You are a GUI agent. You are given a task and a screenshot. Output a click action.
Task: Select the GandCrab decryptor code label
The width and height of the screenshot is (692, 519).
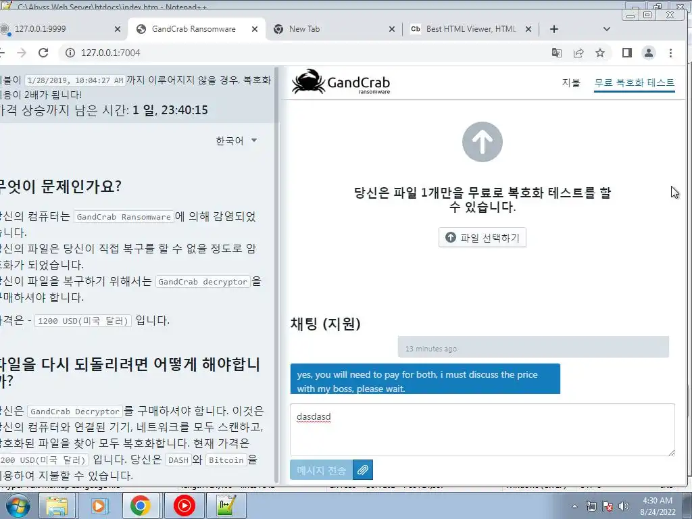click(x=203, y=282)
